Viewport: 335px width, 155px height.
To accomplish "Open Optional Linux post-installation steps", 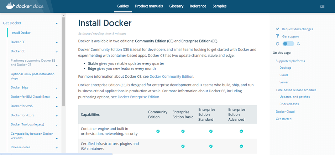I will (x=33, y=76).
